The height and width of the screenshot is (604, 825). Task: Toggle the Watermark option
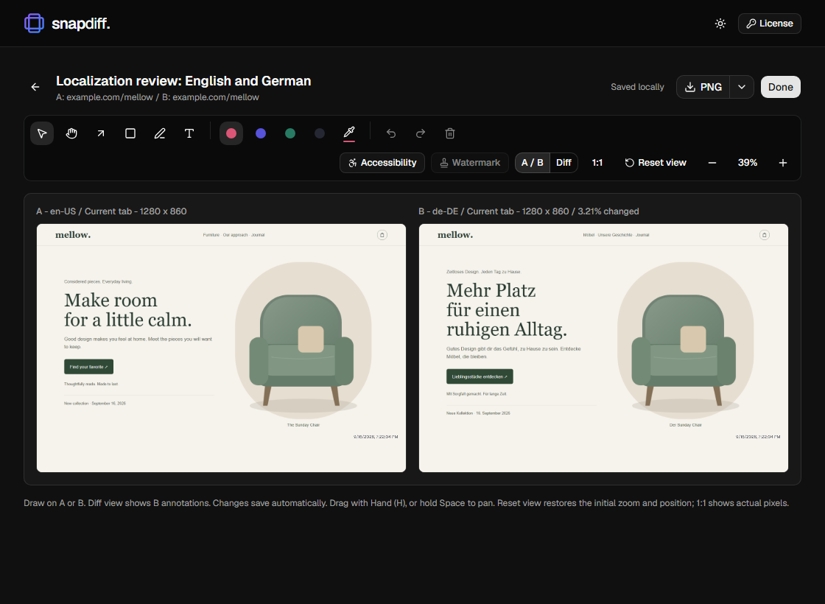(470, 163)
